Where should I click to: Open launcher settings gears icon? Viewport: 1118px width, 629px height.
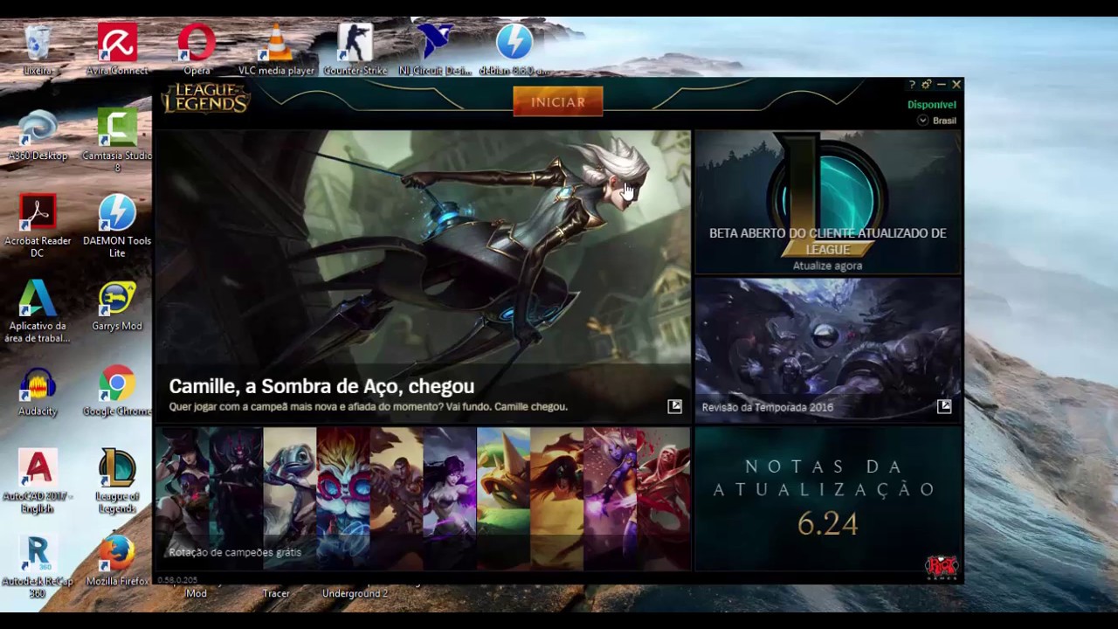click(927, 85)
